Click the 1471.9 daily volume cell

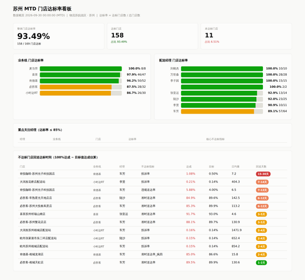click(x=237, y=230)
